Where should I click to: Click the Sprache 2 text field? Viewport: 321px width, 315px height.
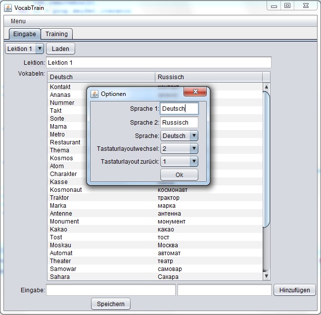click(179, 122)
